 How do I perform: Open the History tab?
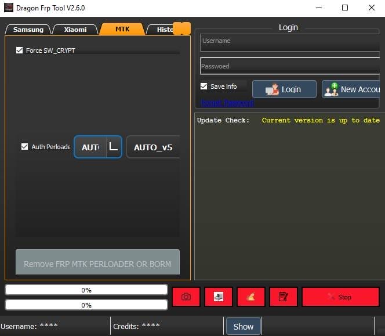click(x=161, y=30)
